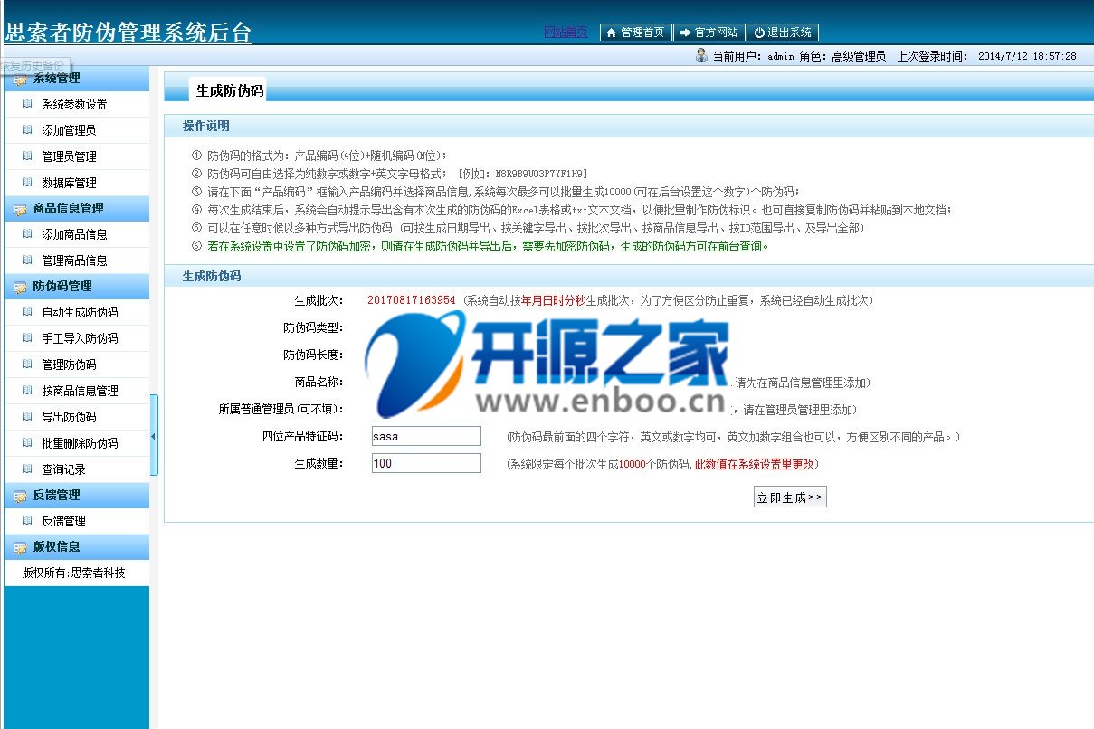Open 数据库管理 page

pyautogui.click(x=69, y=183)
